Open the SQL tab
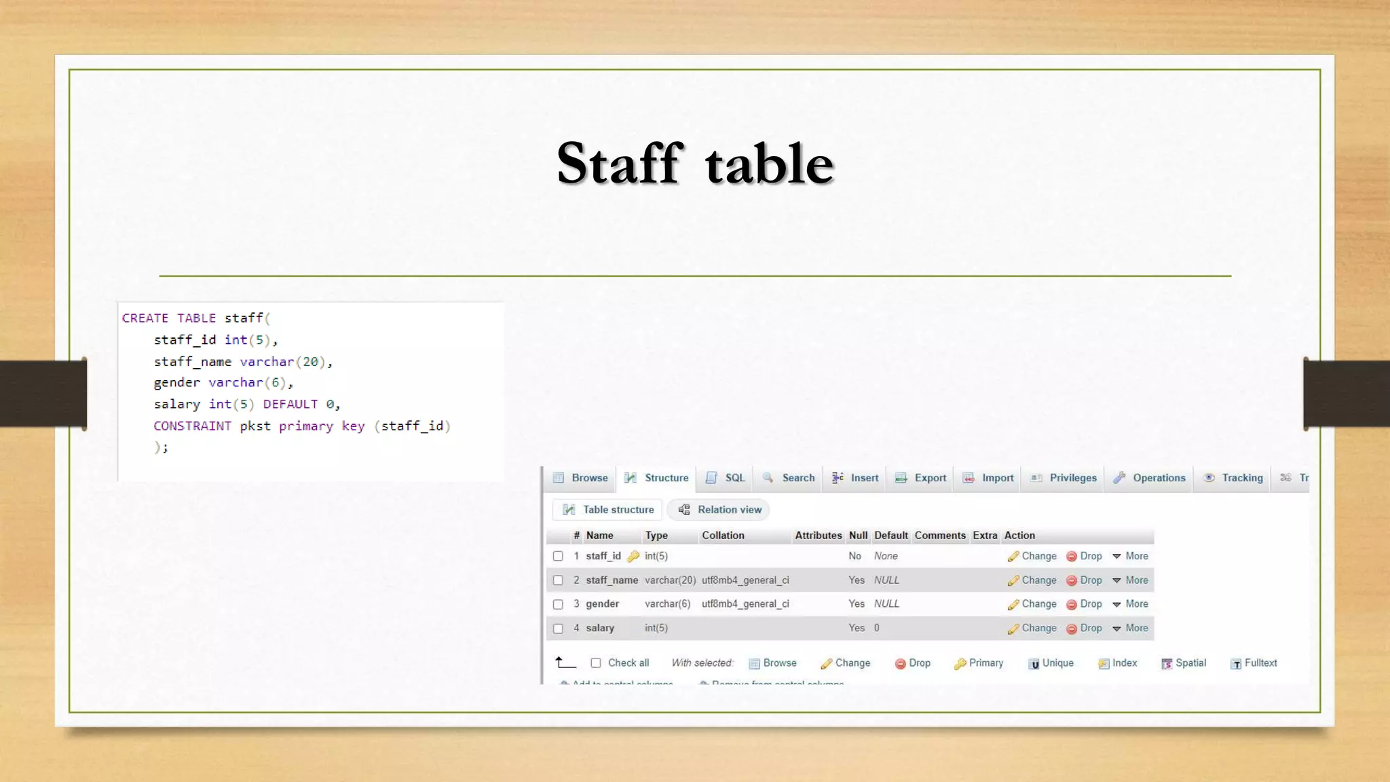1390x782 pixels. coord(726,478)
